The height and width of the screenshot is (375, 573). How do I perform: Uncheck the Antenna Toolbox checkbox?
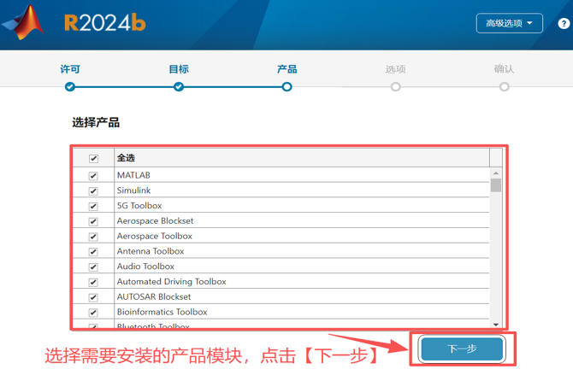(93, 252)
